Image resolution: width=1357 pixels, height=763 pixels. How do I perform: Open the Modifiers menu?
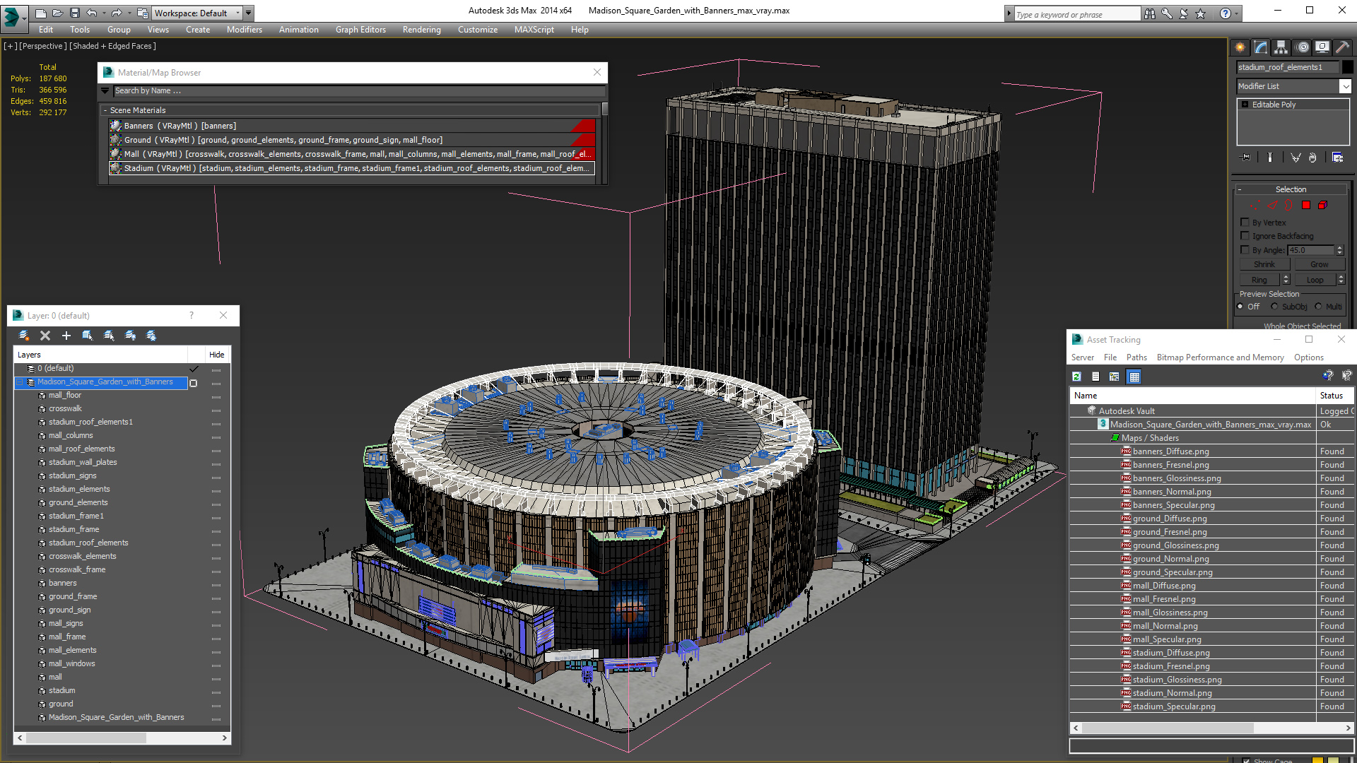[244, 30]
